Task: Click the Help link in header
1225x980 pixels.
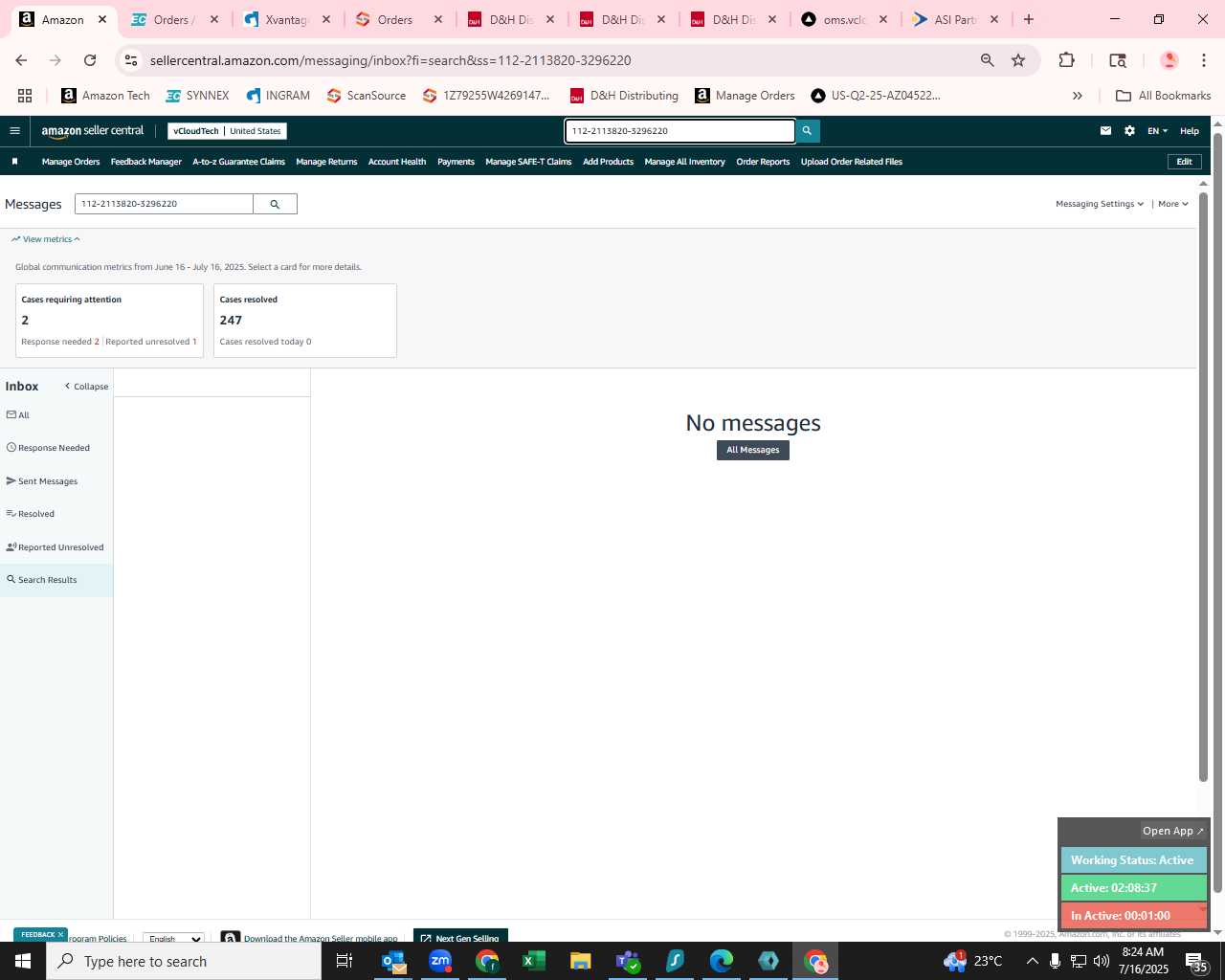Action: (x=1190, y=131)
